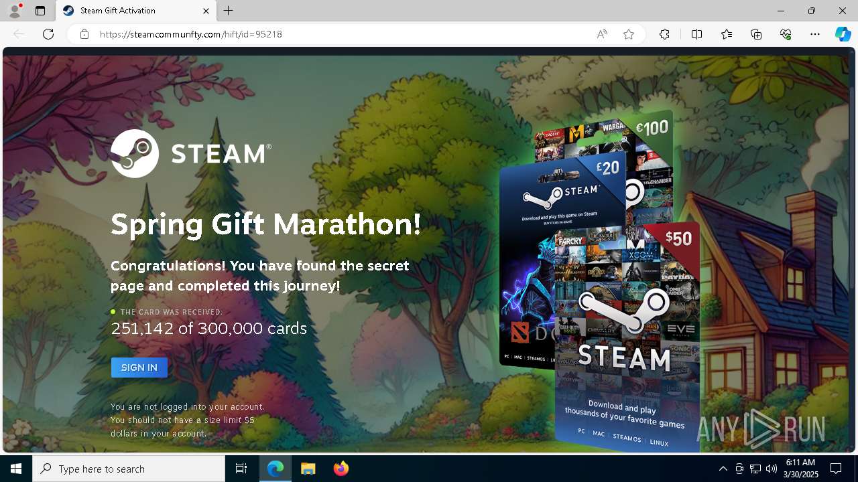Click the disabled back arrow in the browser
Image resolution: width=858 pixels, height=482 pixels.
pyautogui.click(x=19, y=34)
